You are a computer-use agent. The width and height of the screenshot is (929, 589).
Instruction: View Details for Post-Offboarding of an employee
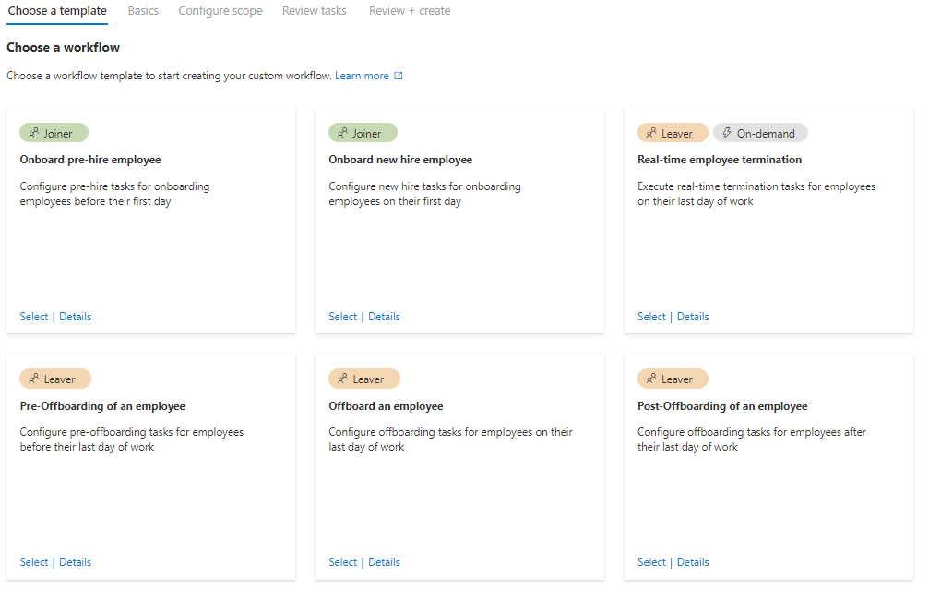pos(693,562)
